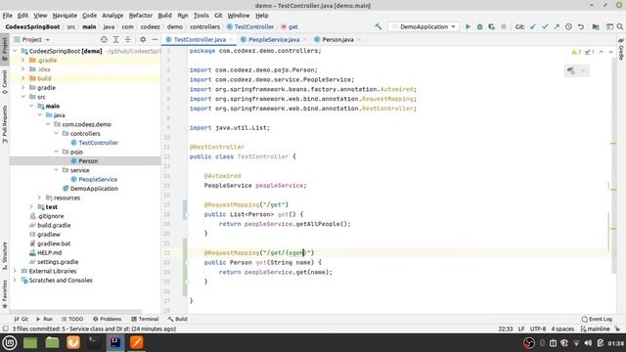
Task: Open the Build menu
Action: pos(164,16)
